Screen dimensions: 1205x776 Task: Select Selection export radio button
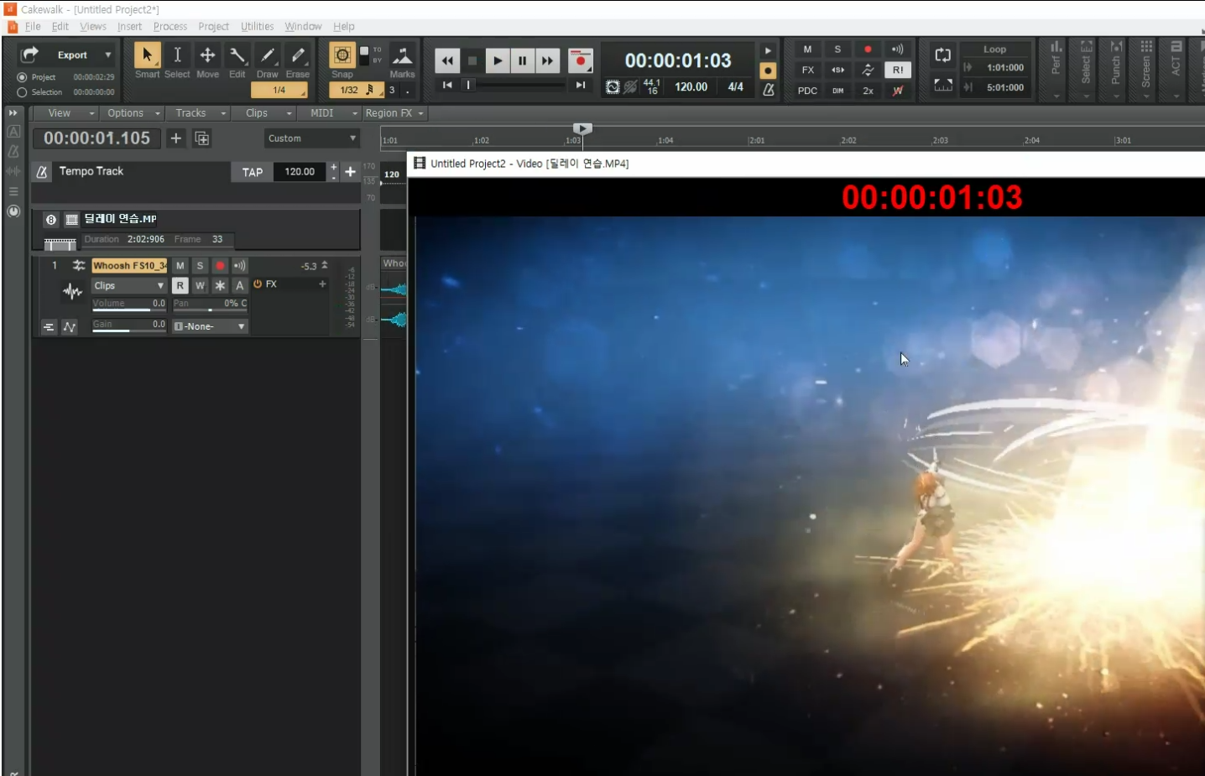tap(22, 92)
